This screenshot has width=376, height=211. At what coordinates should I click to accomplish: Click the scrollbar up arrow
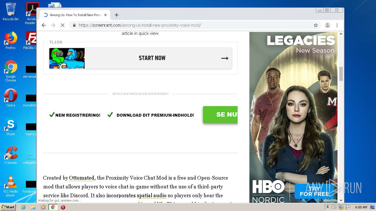click(341, 34)
